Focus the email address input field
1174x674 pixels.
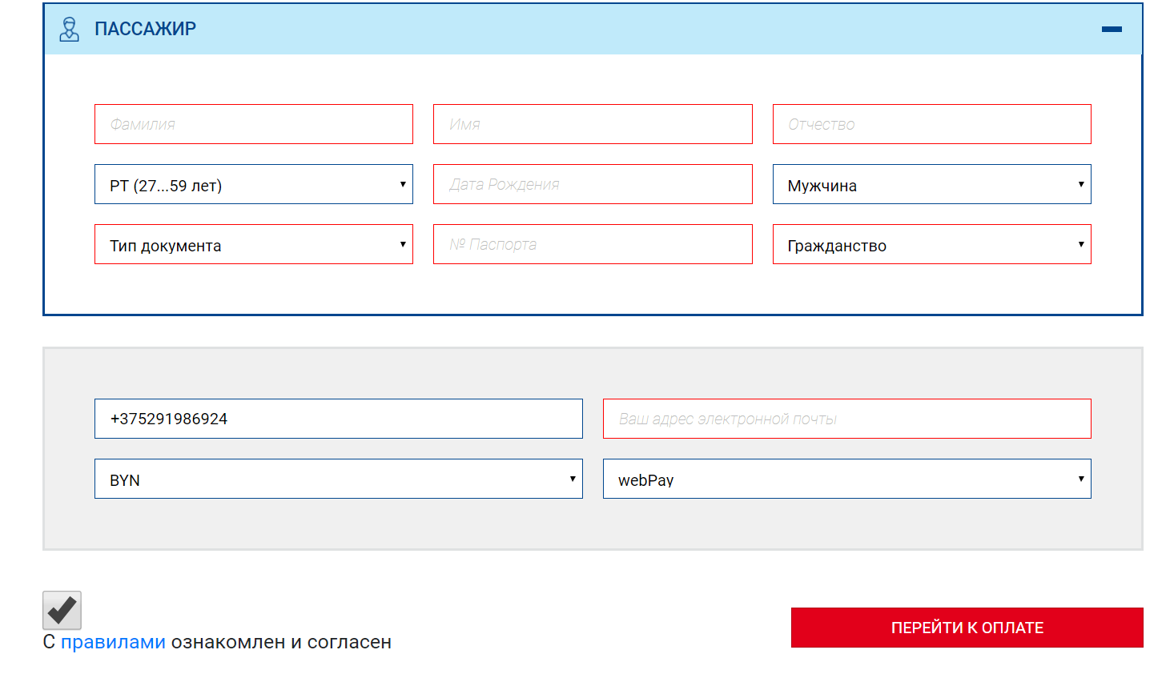pyautogui.click(x=847, y=419)
